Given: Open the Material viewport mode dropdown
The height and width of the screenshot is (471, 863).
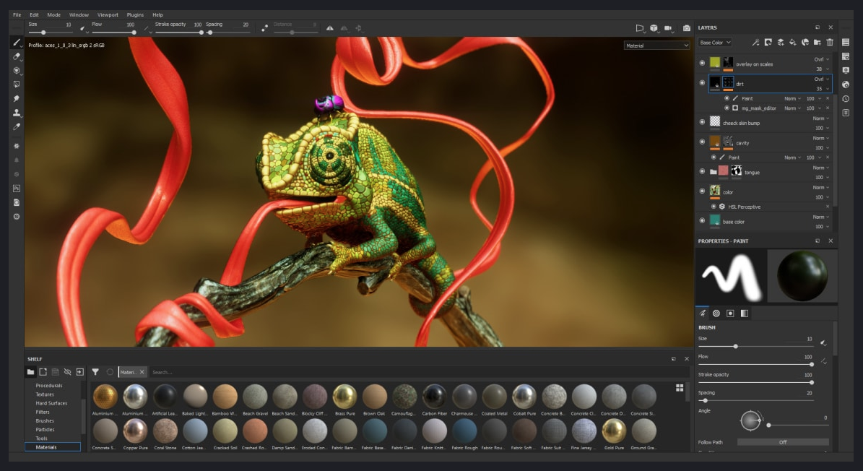Looking at the screenshot, I should point(656,46).
